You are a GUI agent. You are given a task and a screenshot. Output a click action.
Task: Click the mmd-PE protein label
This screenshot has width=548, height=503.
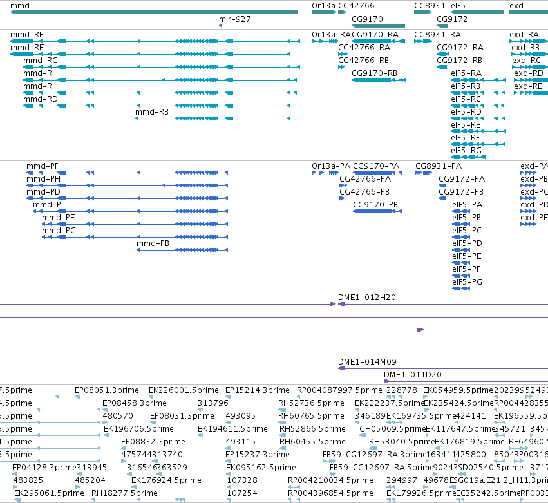click(x=59, y=218)
